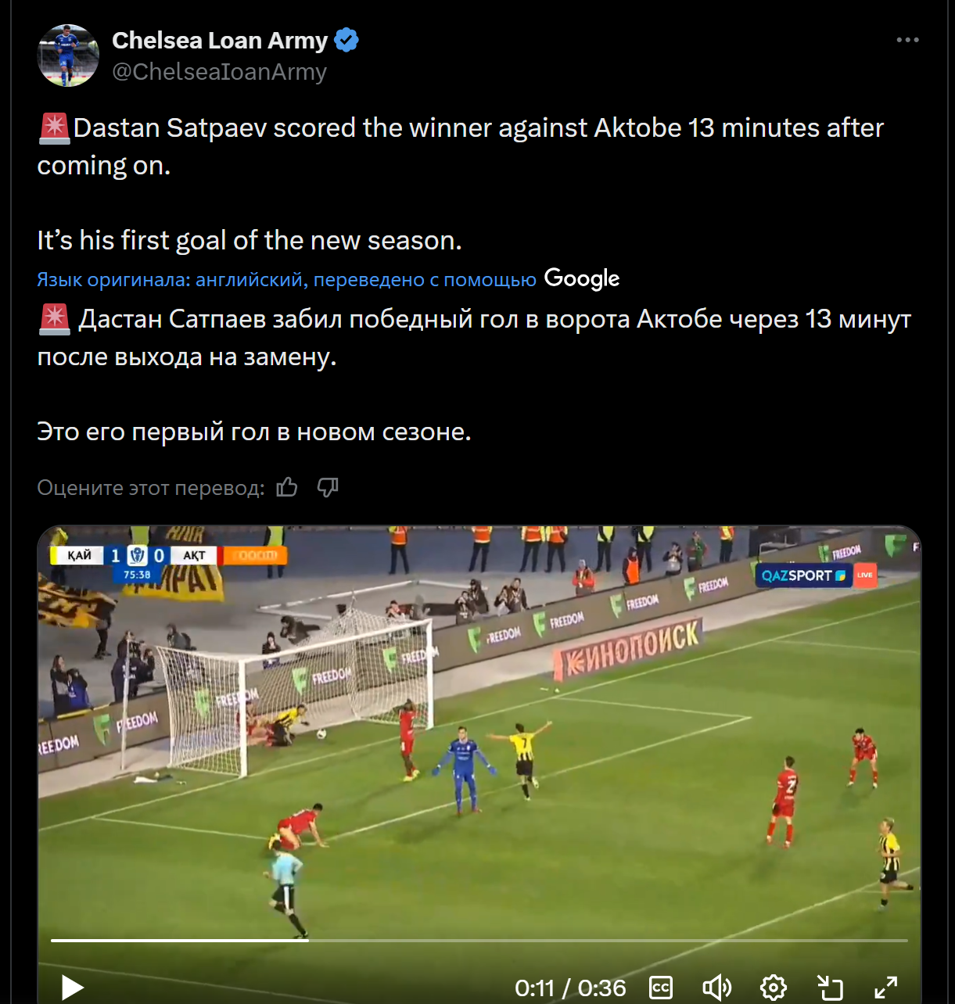
Task: Click the original language translation notice
Action: (286, 279)
